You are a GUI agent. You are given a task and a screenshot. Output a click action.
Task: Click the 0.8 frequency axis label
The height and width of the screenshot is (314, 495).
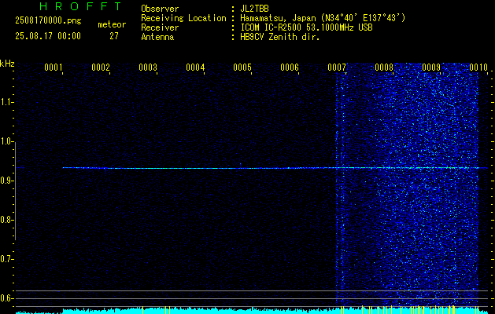click(x=6, y=220)
